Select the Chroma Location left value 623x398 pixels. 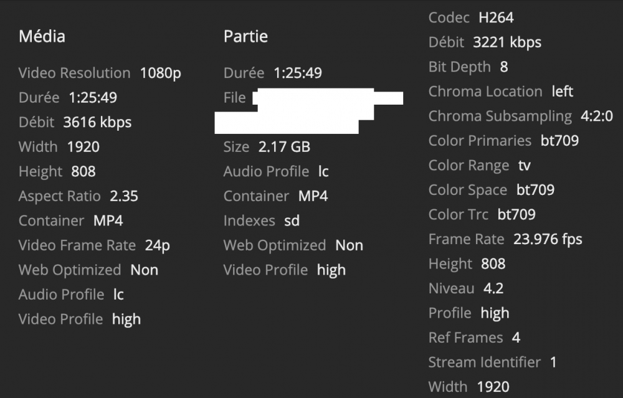[562, 92]
